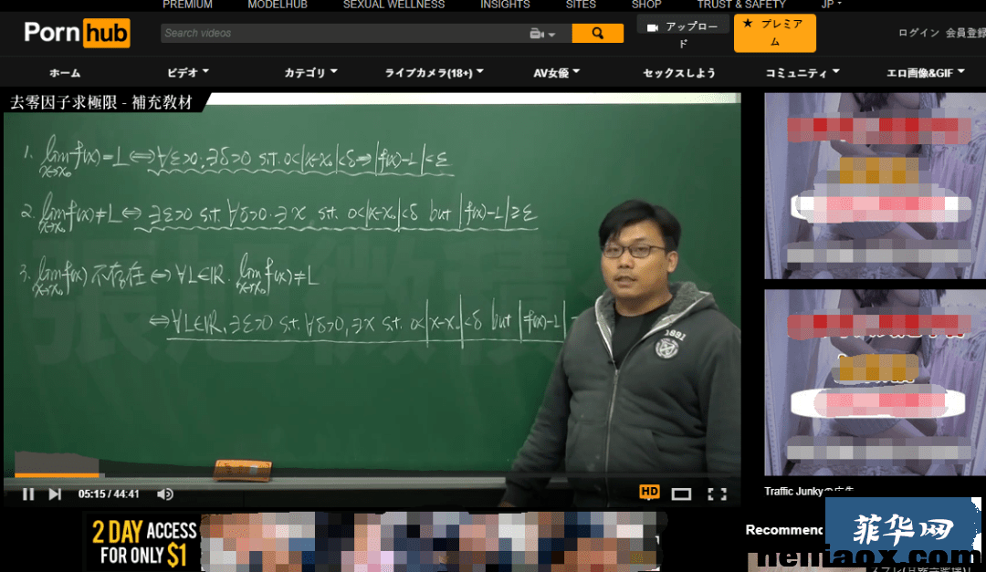Open SEXUAL WELLNESS in top bar

tap(393, 5)
